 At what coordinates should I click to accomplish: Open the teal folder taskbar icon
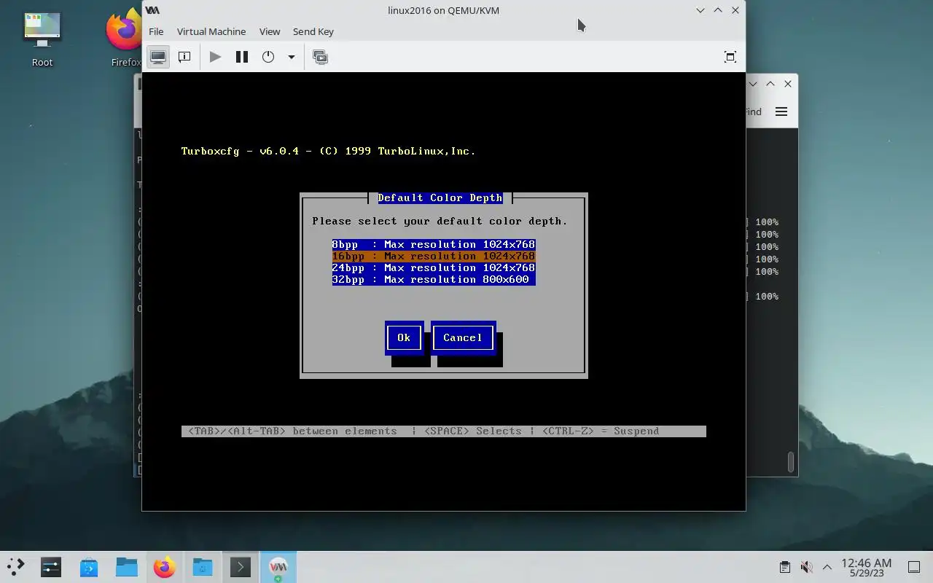(x=203, y=567)
